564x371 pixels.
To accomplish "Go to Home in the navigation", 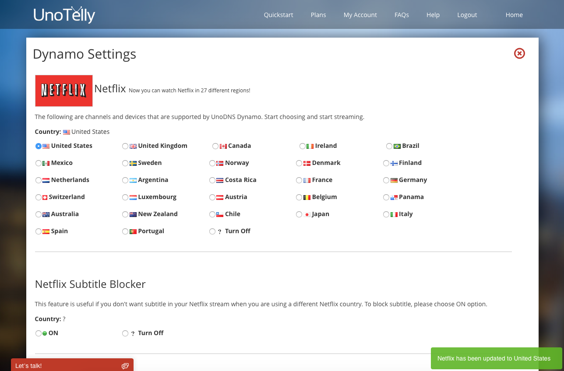I will (x=514, y=15).
